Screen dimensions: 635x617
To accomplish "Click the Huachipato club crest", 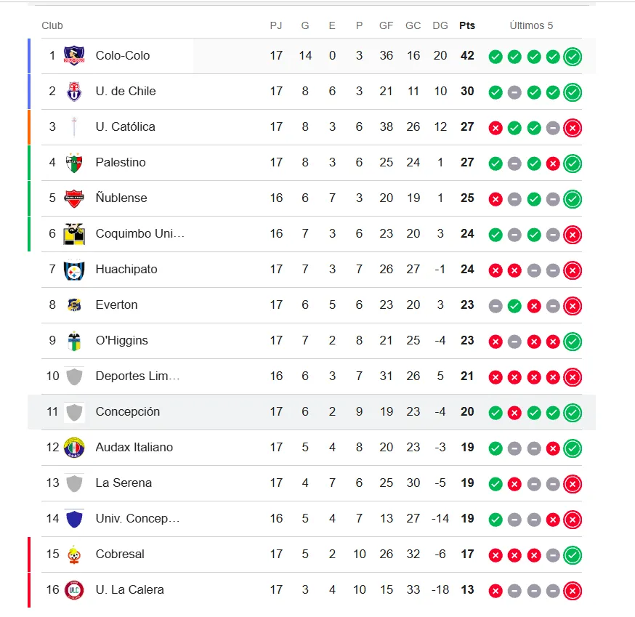I will pyautogui.click(x=74, y=270).
